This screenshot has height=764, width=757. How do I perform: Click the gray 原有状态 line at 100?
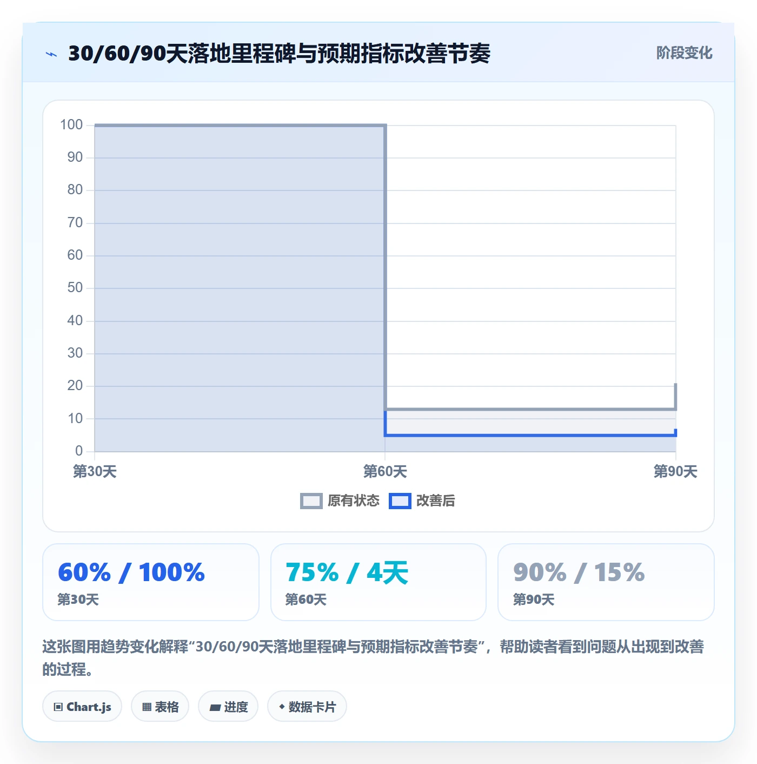click(x=240, y=126)
